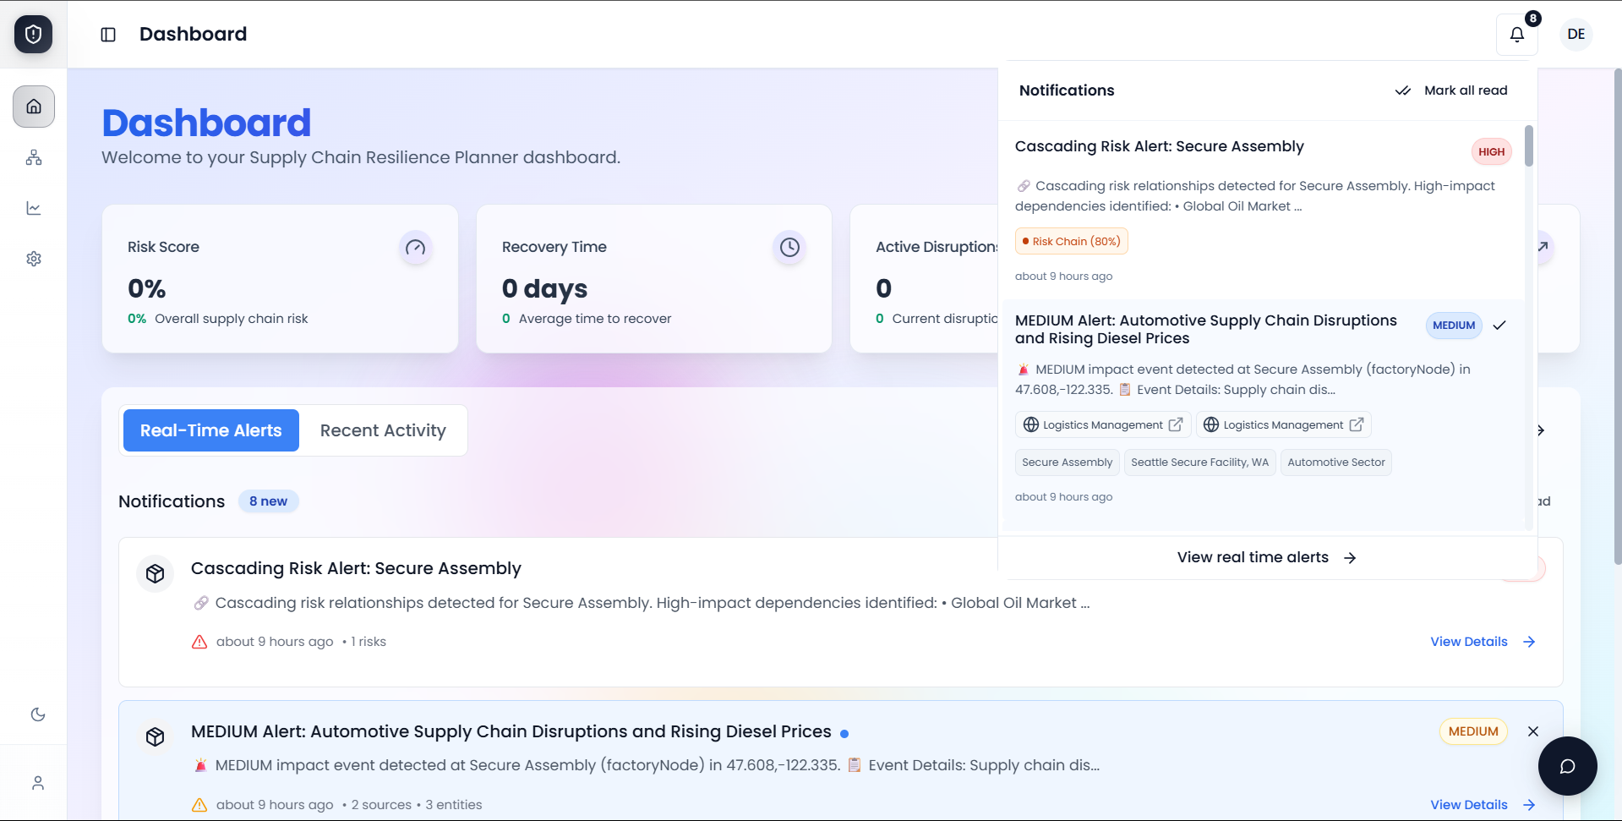Mark MEDIUM alert as read checkmark
The height and width of the screenshot is (821, 1622).
pos(1499,326)
